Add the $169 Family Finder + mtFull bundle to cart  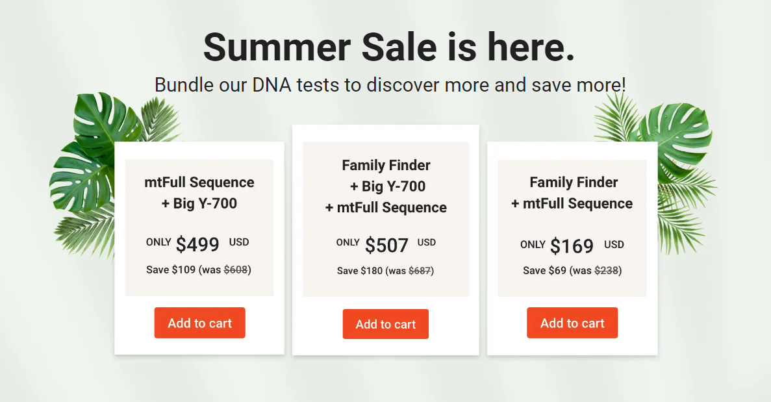(572, 323)
